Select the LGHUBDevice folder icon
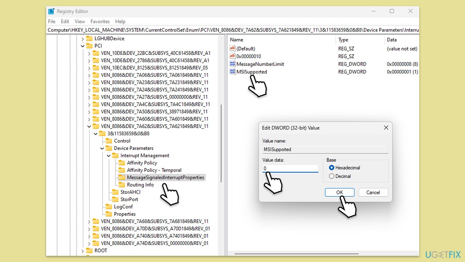The width and height of the screenshot is (465, 262). click(x=89, y=39)
